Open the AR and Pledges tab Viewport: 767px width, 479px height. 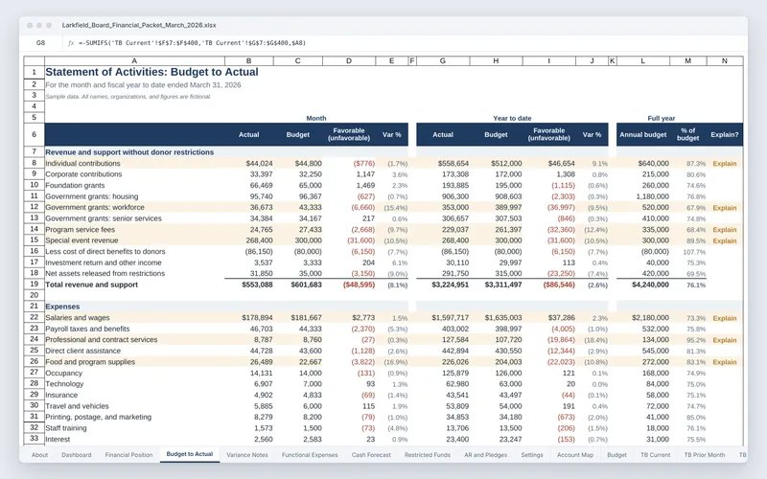pyautogui.click(x=486, y=454)
